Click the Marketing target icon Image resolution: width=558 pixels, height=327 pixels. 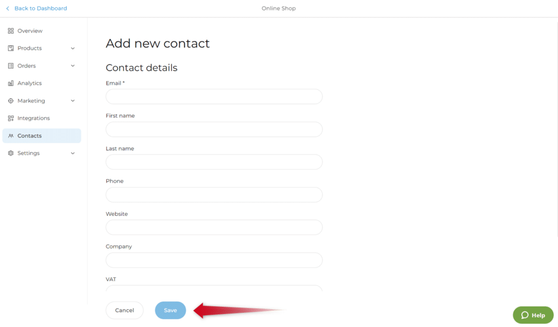coord(11,101)
